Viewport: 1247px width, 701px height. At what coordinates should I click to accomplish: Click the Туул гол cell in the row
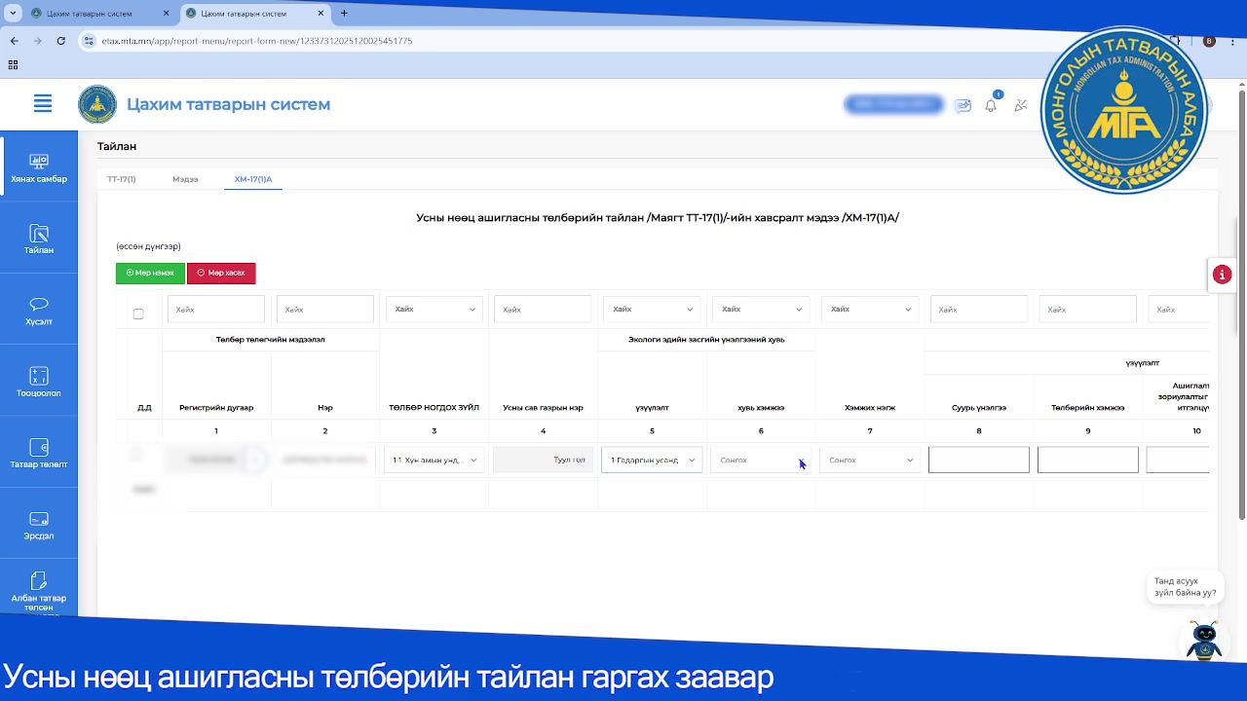543,460
